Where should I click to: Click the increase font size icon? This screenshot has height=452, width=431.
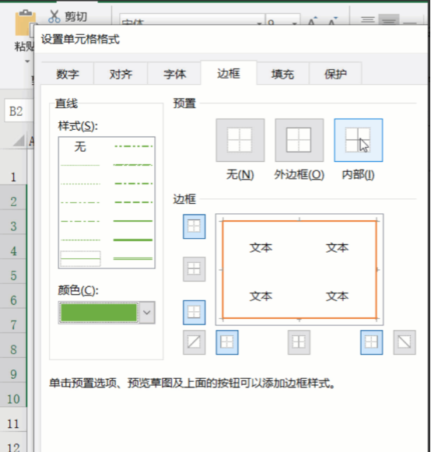pos(313,21)
